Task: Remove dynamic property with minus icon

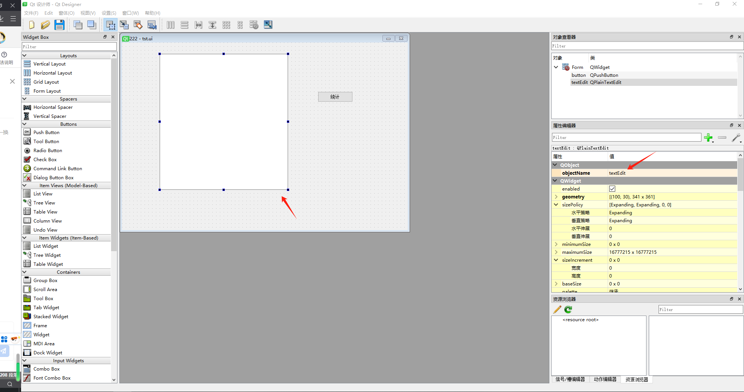Action: tap(722, 137)
